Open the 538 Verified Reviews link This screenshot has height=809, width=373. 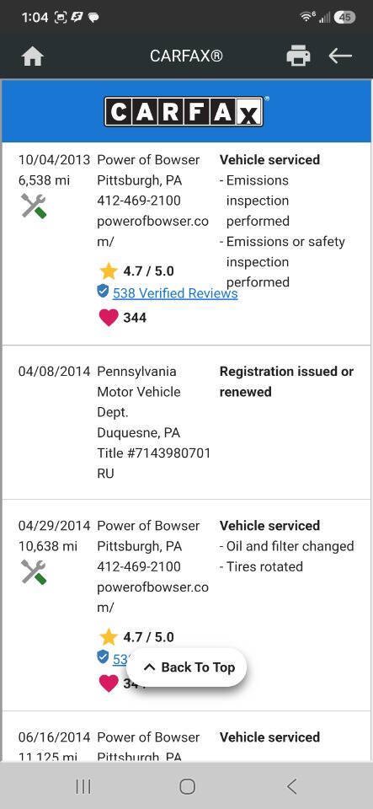coord(175,293)
